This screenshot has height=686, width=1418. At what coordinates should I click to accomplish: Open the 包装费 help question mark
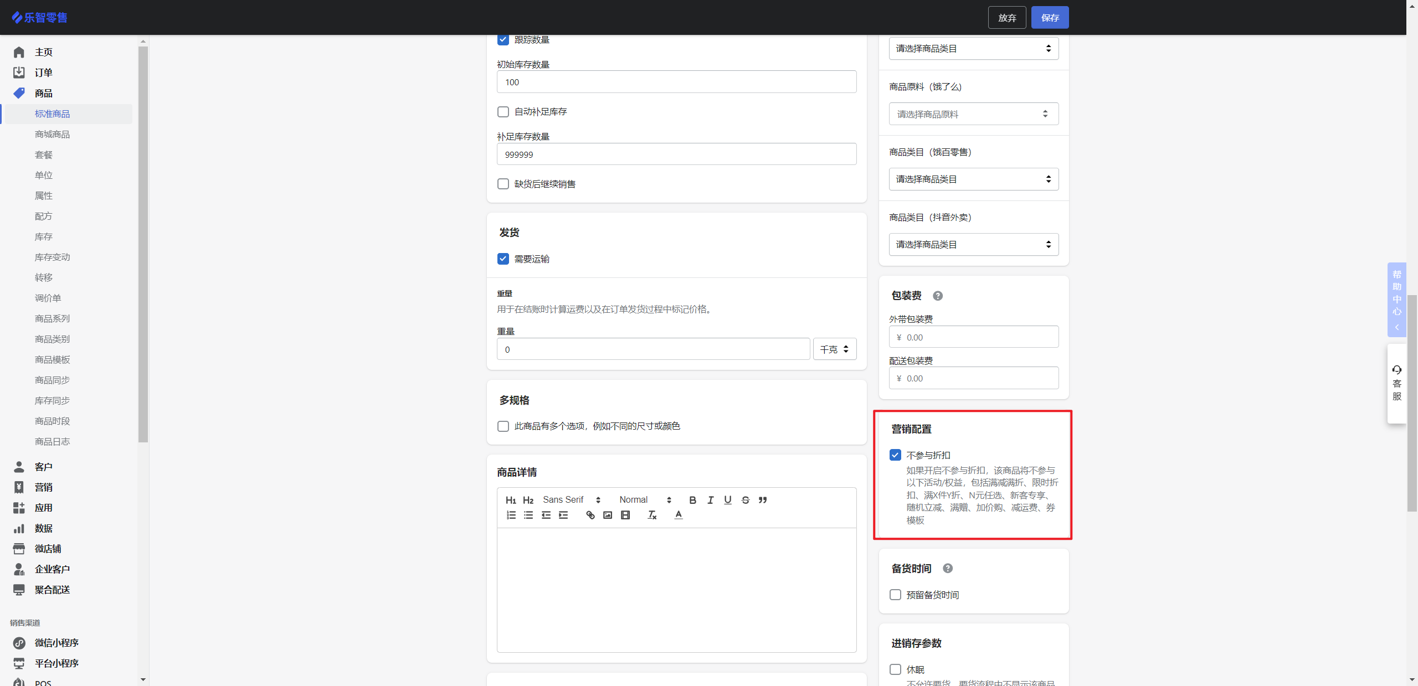point(938,296)
